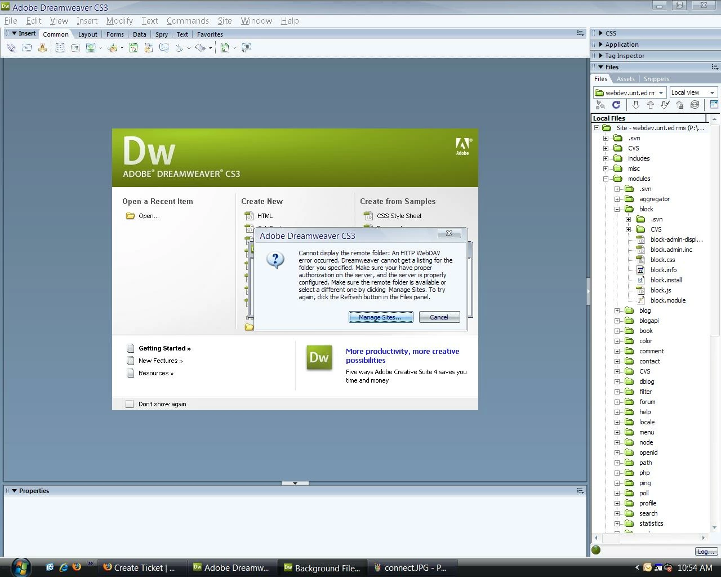Insert a table from the Common toolbar

click(60, 48)
